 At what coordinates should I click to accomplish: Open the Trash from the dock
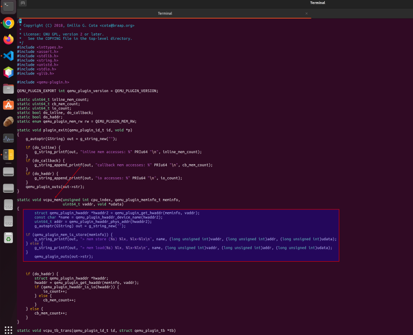coord(9,238)
